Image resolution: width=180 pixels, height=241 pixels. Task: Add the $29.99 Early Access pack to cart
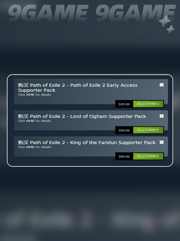(x=148, y=104)
